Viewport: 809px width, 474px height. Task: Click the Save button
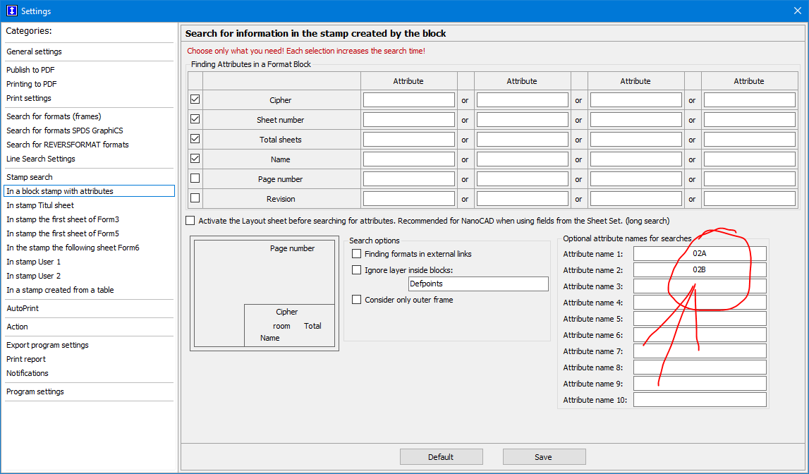tap(544, 457)
